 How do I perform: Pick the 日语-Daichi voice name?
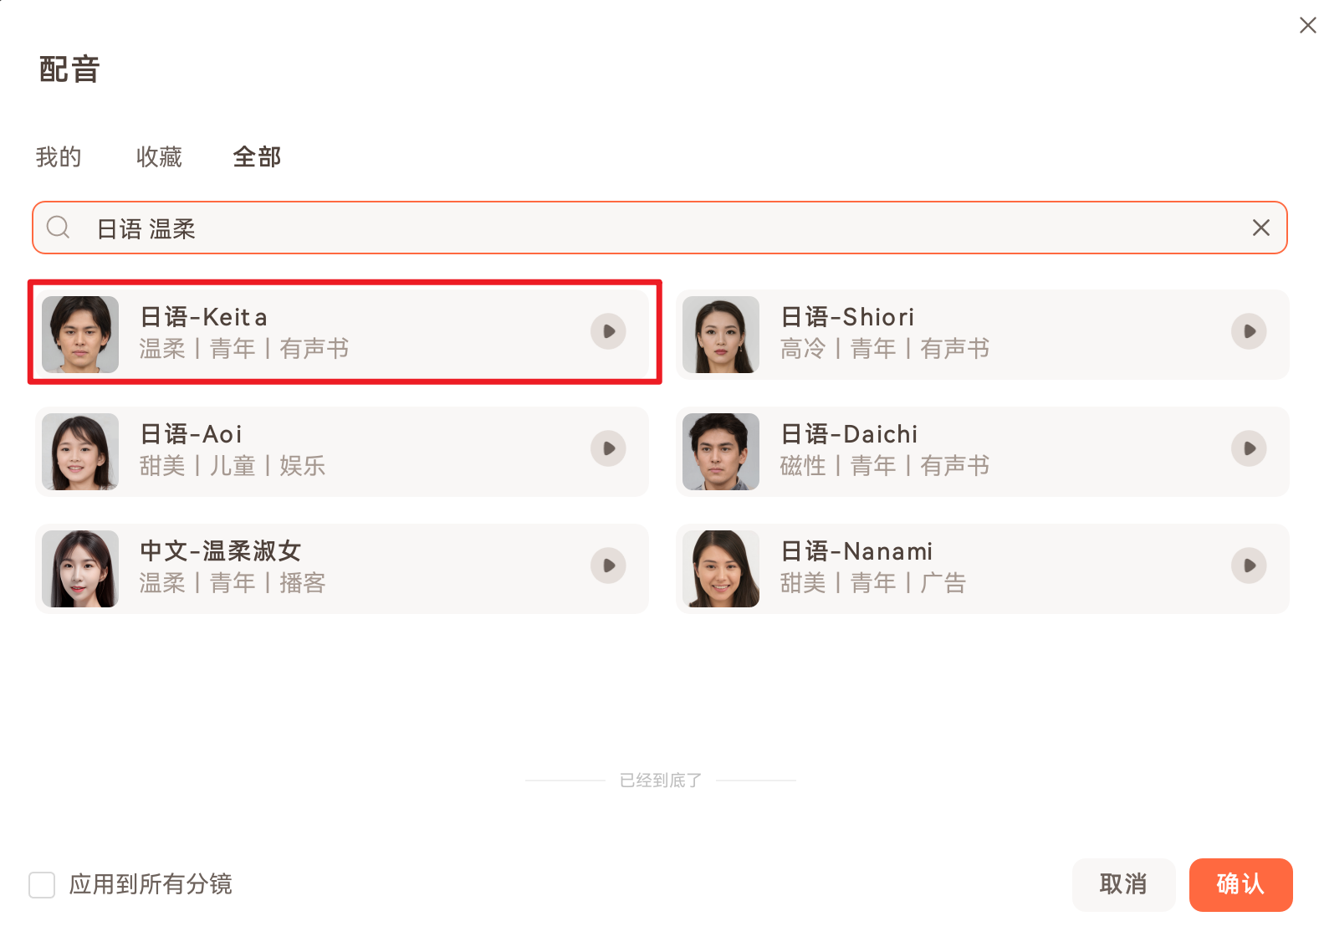point(848,434)
